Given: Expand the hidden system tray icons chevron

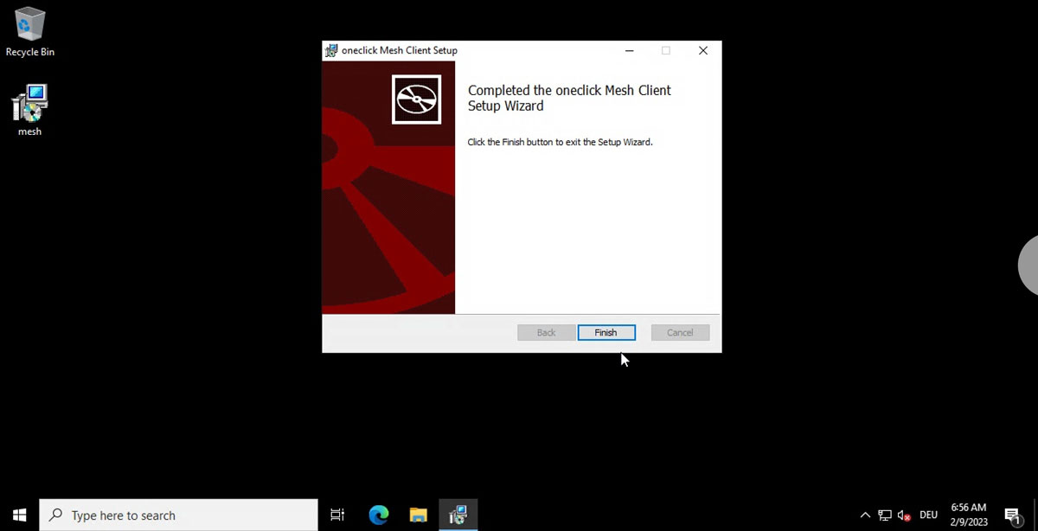Looking at the screenshot, I should click(x=865, y=515).
